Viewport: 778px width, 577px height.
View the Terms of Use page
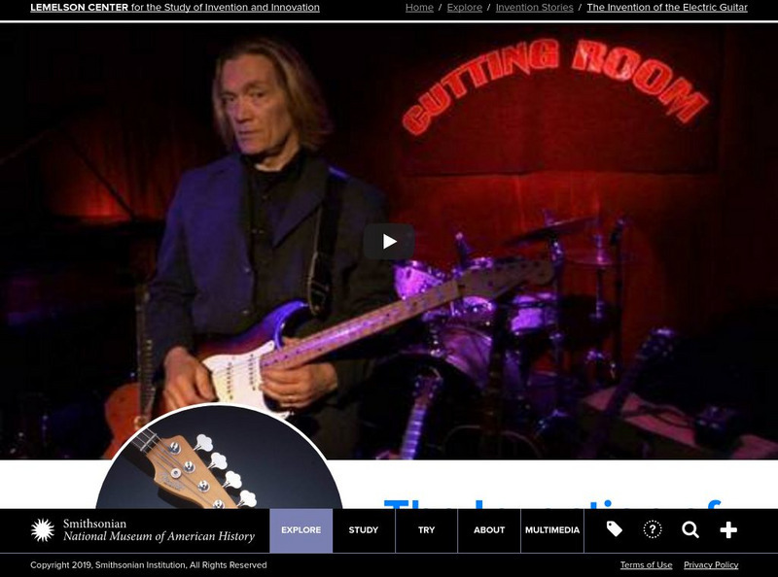[646, 563]
